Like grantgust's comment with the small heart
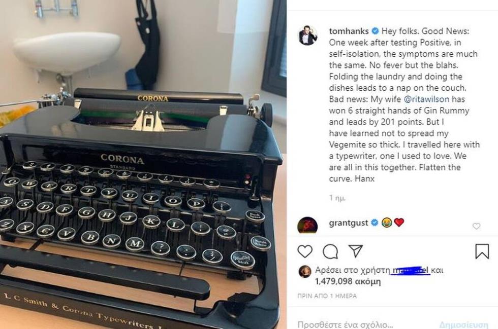This screenshot has width=498, height=329. [x=476, y=226]
